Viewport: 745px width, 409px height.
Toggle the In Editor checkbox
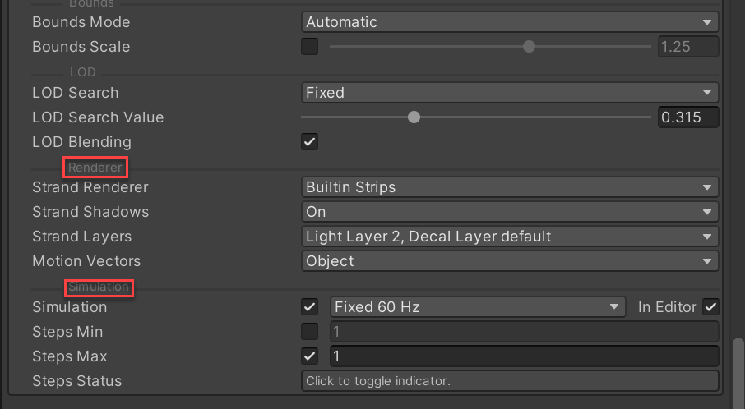point(711,307)
